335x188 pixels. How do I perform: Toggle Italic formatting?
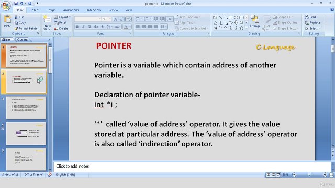[x=83, y=27]
